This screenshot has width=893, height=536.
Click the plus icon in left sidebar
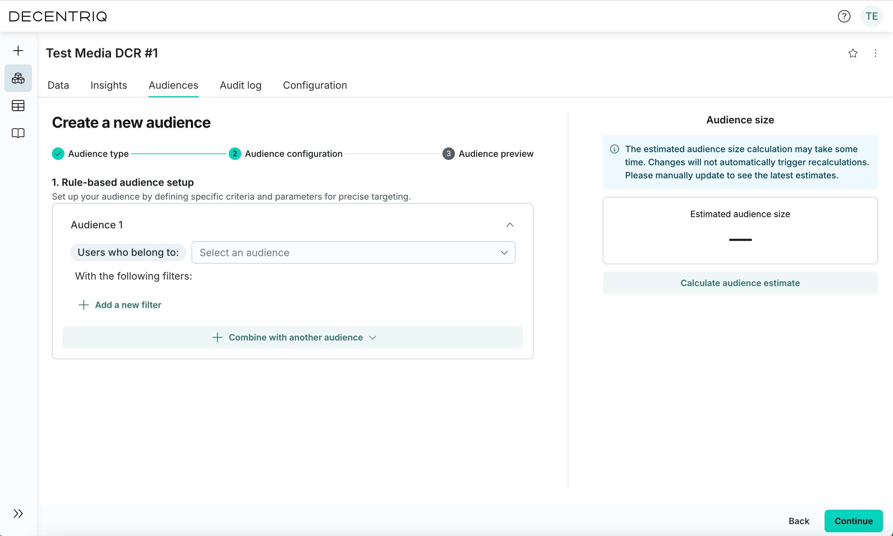click(x=18, y=51)
